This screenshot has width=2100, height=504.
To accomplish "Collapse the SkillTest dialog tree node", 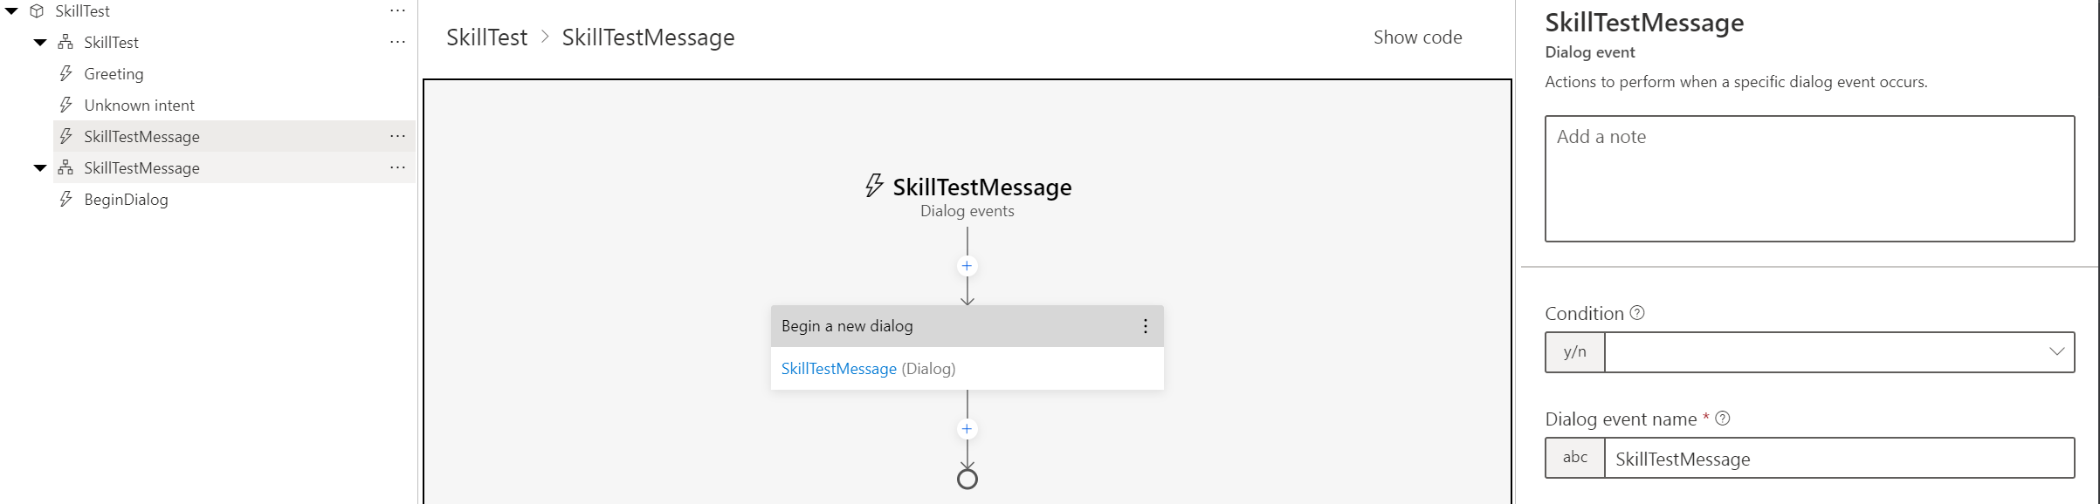I will tap(38, 42).
